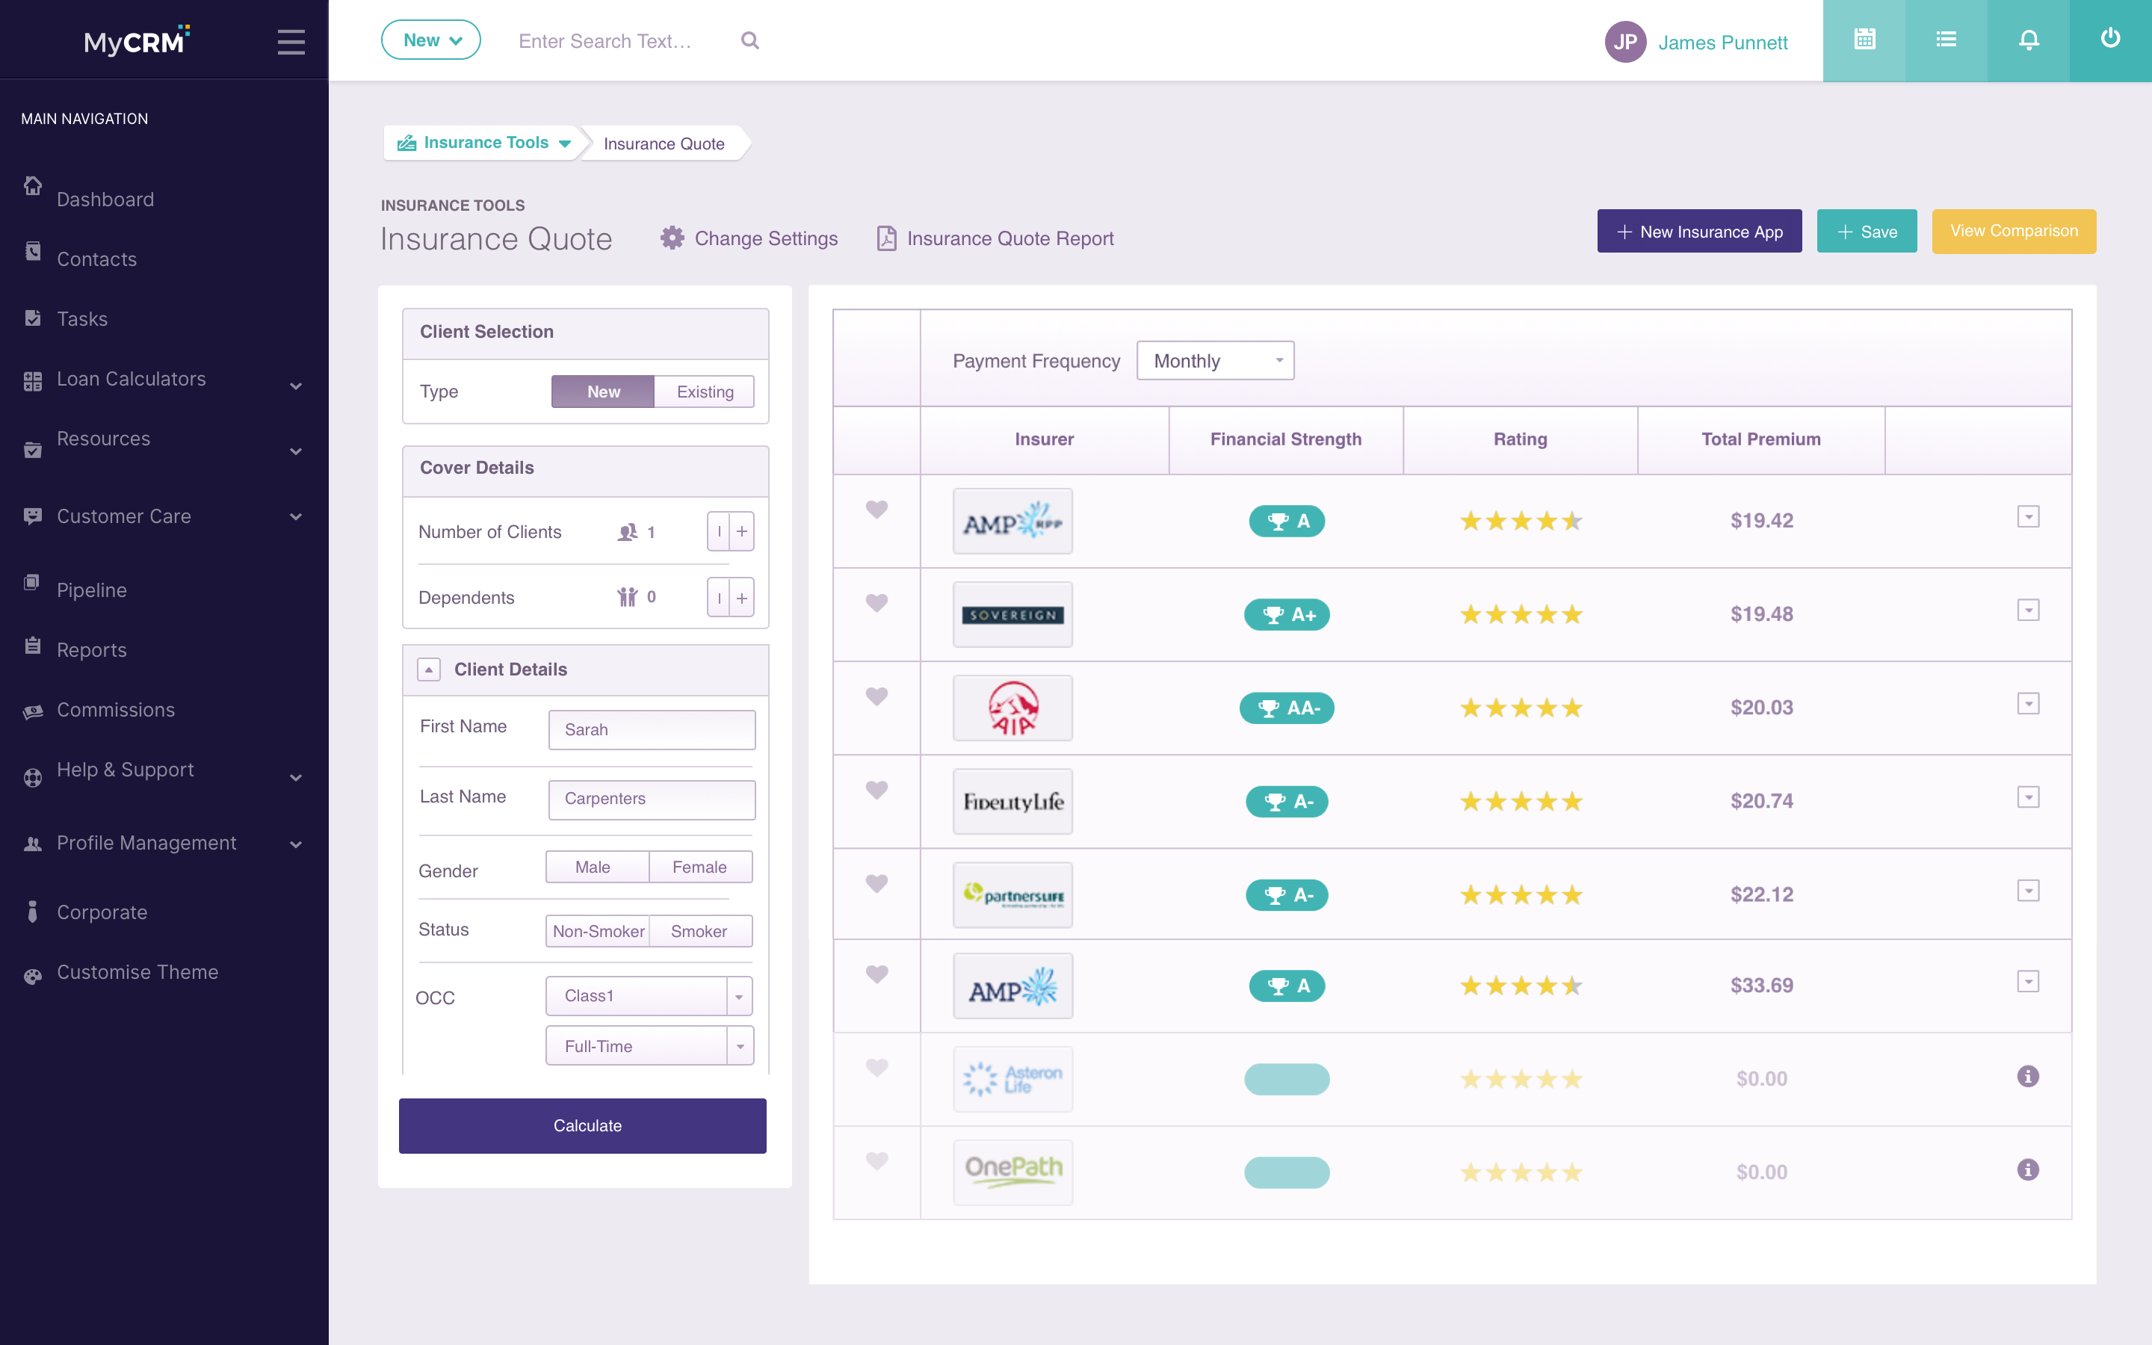Screen dimensions: 2152x1345
Task: Click the info icon on OnePath row
Action: pyautogui.click(x=2027, y=1169)
